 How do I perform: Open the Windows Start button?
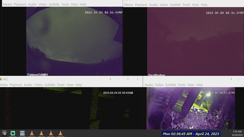pos(4,133)
